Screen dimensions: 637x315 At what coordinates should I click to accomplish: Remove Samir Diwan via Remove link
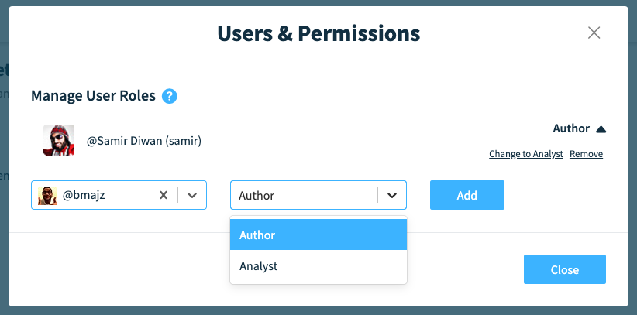(x=586, y=154)
